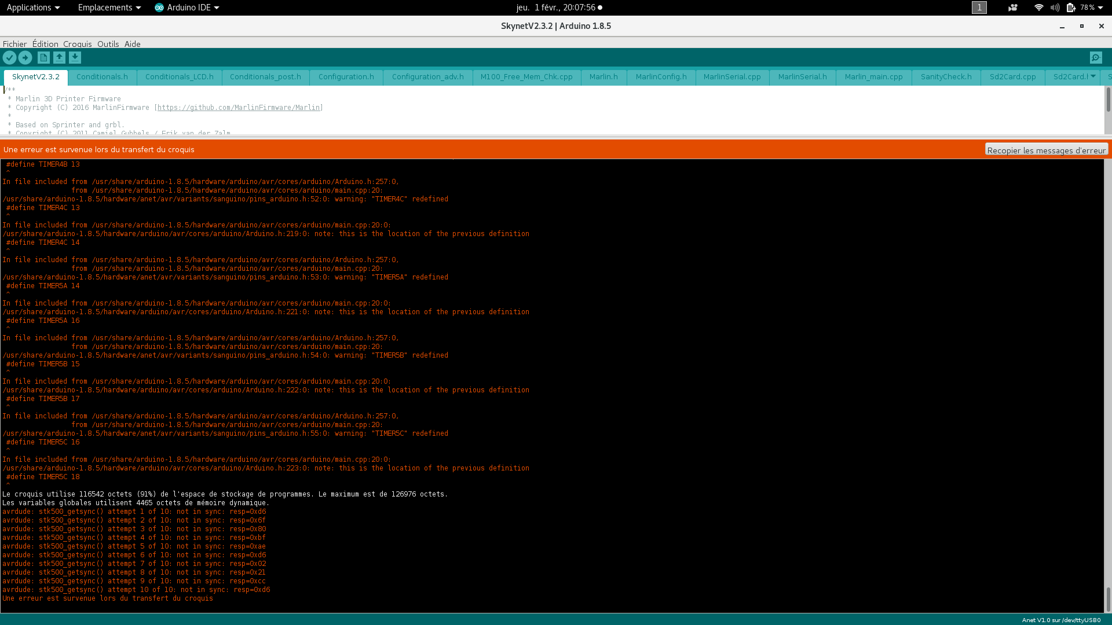1112x625 pixels.
Task: Click warning line '"TIMER5B" redefined'
Action: [225, 355]
